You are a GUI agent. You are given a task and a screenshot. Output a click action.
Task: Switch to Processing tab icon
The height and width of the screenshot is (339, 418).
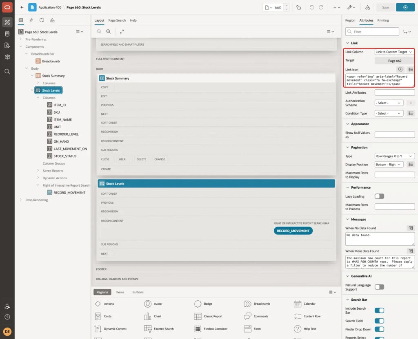[42, 20]
